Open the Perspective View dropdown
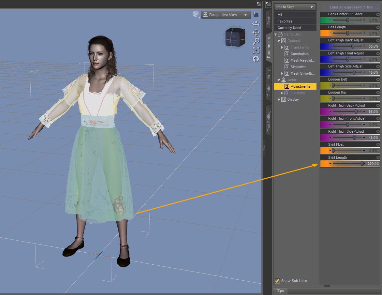This screenshot has height=295, width=382. click(226, 15)
